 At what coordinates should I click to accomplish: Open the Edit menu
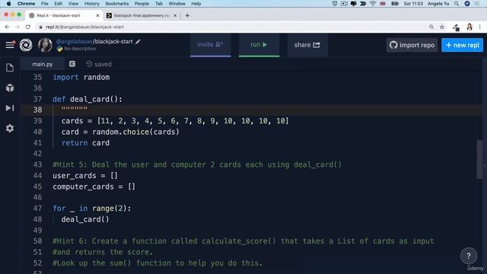coord(58,3)
